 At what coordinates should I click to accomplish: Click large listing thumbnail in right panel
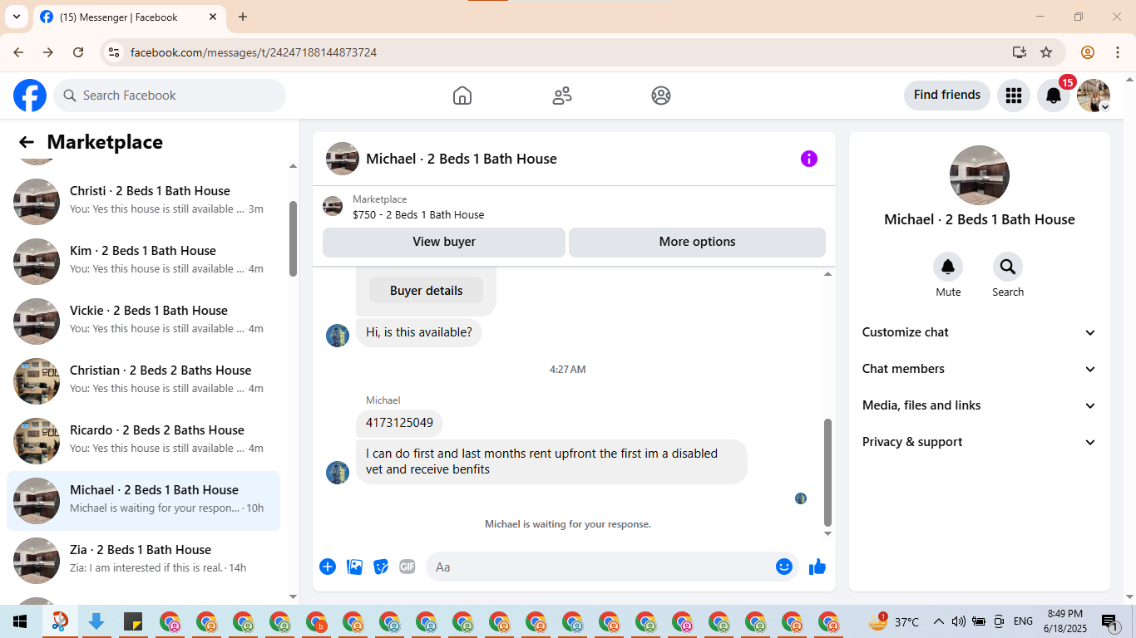980,175
